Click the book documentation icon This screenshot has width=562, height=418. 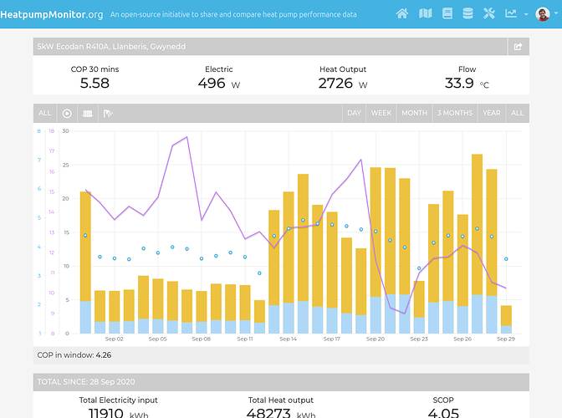[447, 14]
